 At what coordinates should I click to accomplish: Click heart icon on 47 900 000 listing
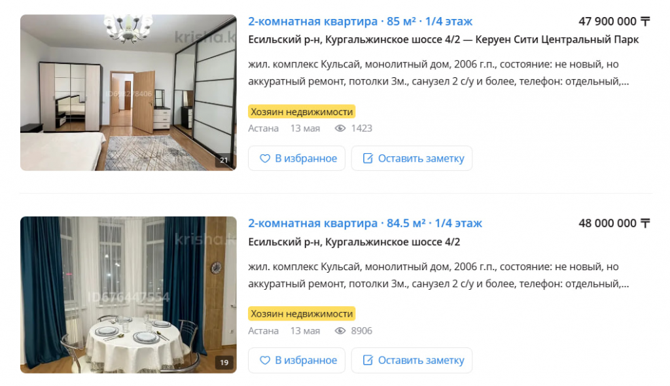tap(265, 158)
